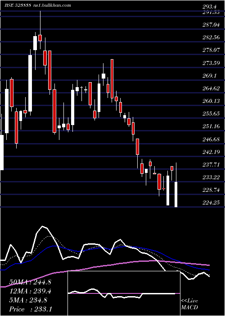Click the BSE ticker code text

tap(18, 5)
